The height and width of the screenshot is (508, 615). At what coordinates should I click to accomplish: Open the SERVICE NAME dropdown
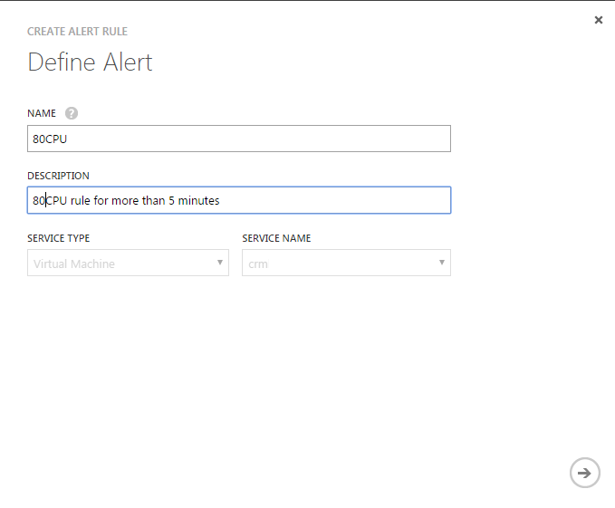(x=346, y=264)
